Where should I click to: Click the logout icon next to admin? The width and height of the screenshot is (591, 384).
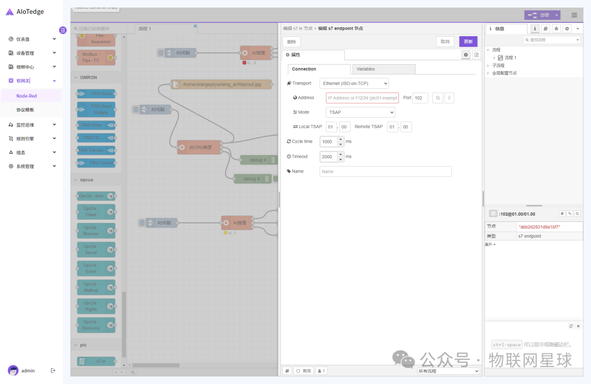[53, 371]
